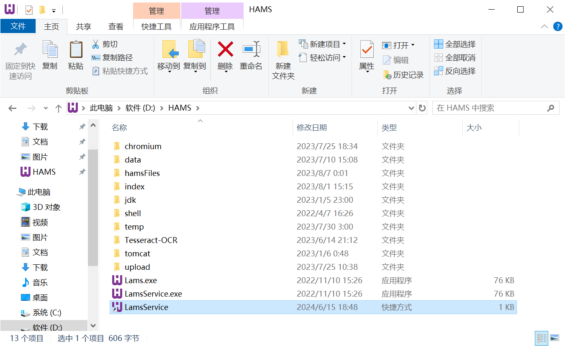Refresh the current folder view

click(x=422, y=108)
